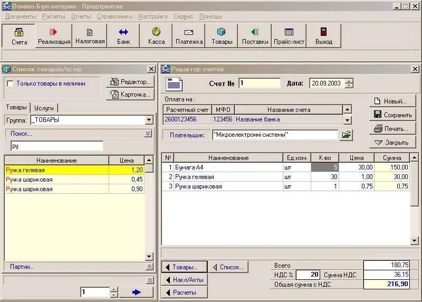Image resolution: width=422 pixels, height=302 pixels.
Task: Toggle the Только товары в наличии checkbox
Action: pos(10,83)
